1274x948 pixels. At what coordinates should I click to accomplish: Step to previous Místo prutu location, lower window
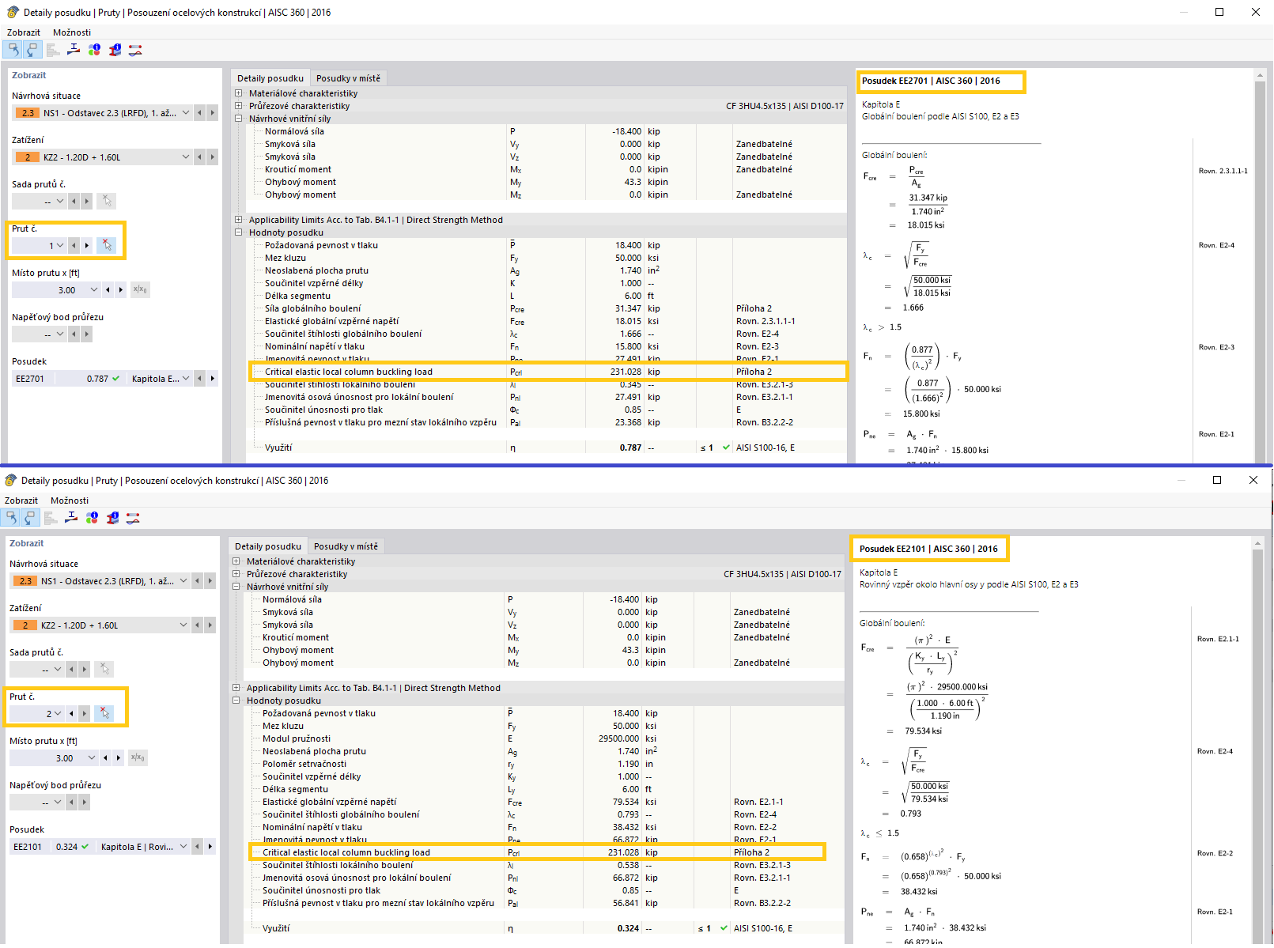click(x=105, y=758)
